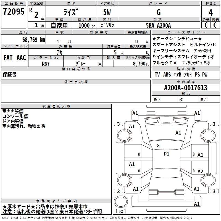221x221 pixels.
Task: Click the interior rating C under 内装
Action: 215,25
